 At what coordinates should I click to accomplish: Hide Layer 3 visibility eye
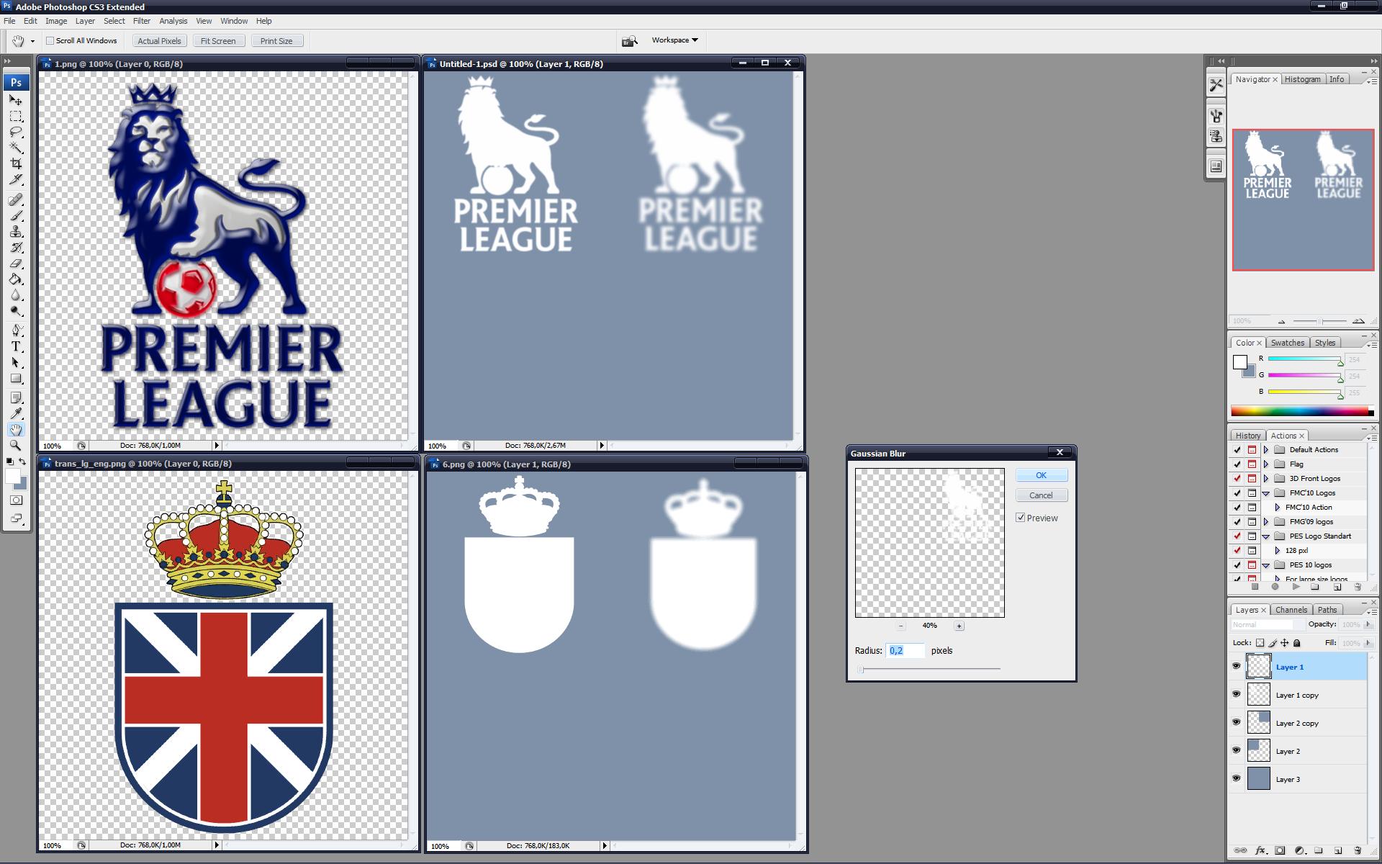click(1237, 779)
